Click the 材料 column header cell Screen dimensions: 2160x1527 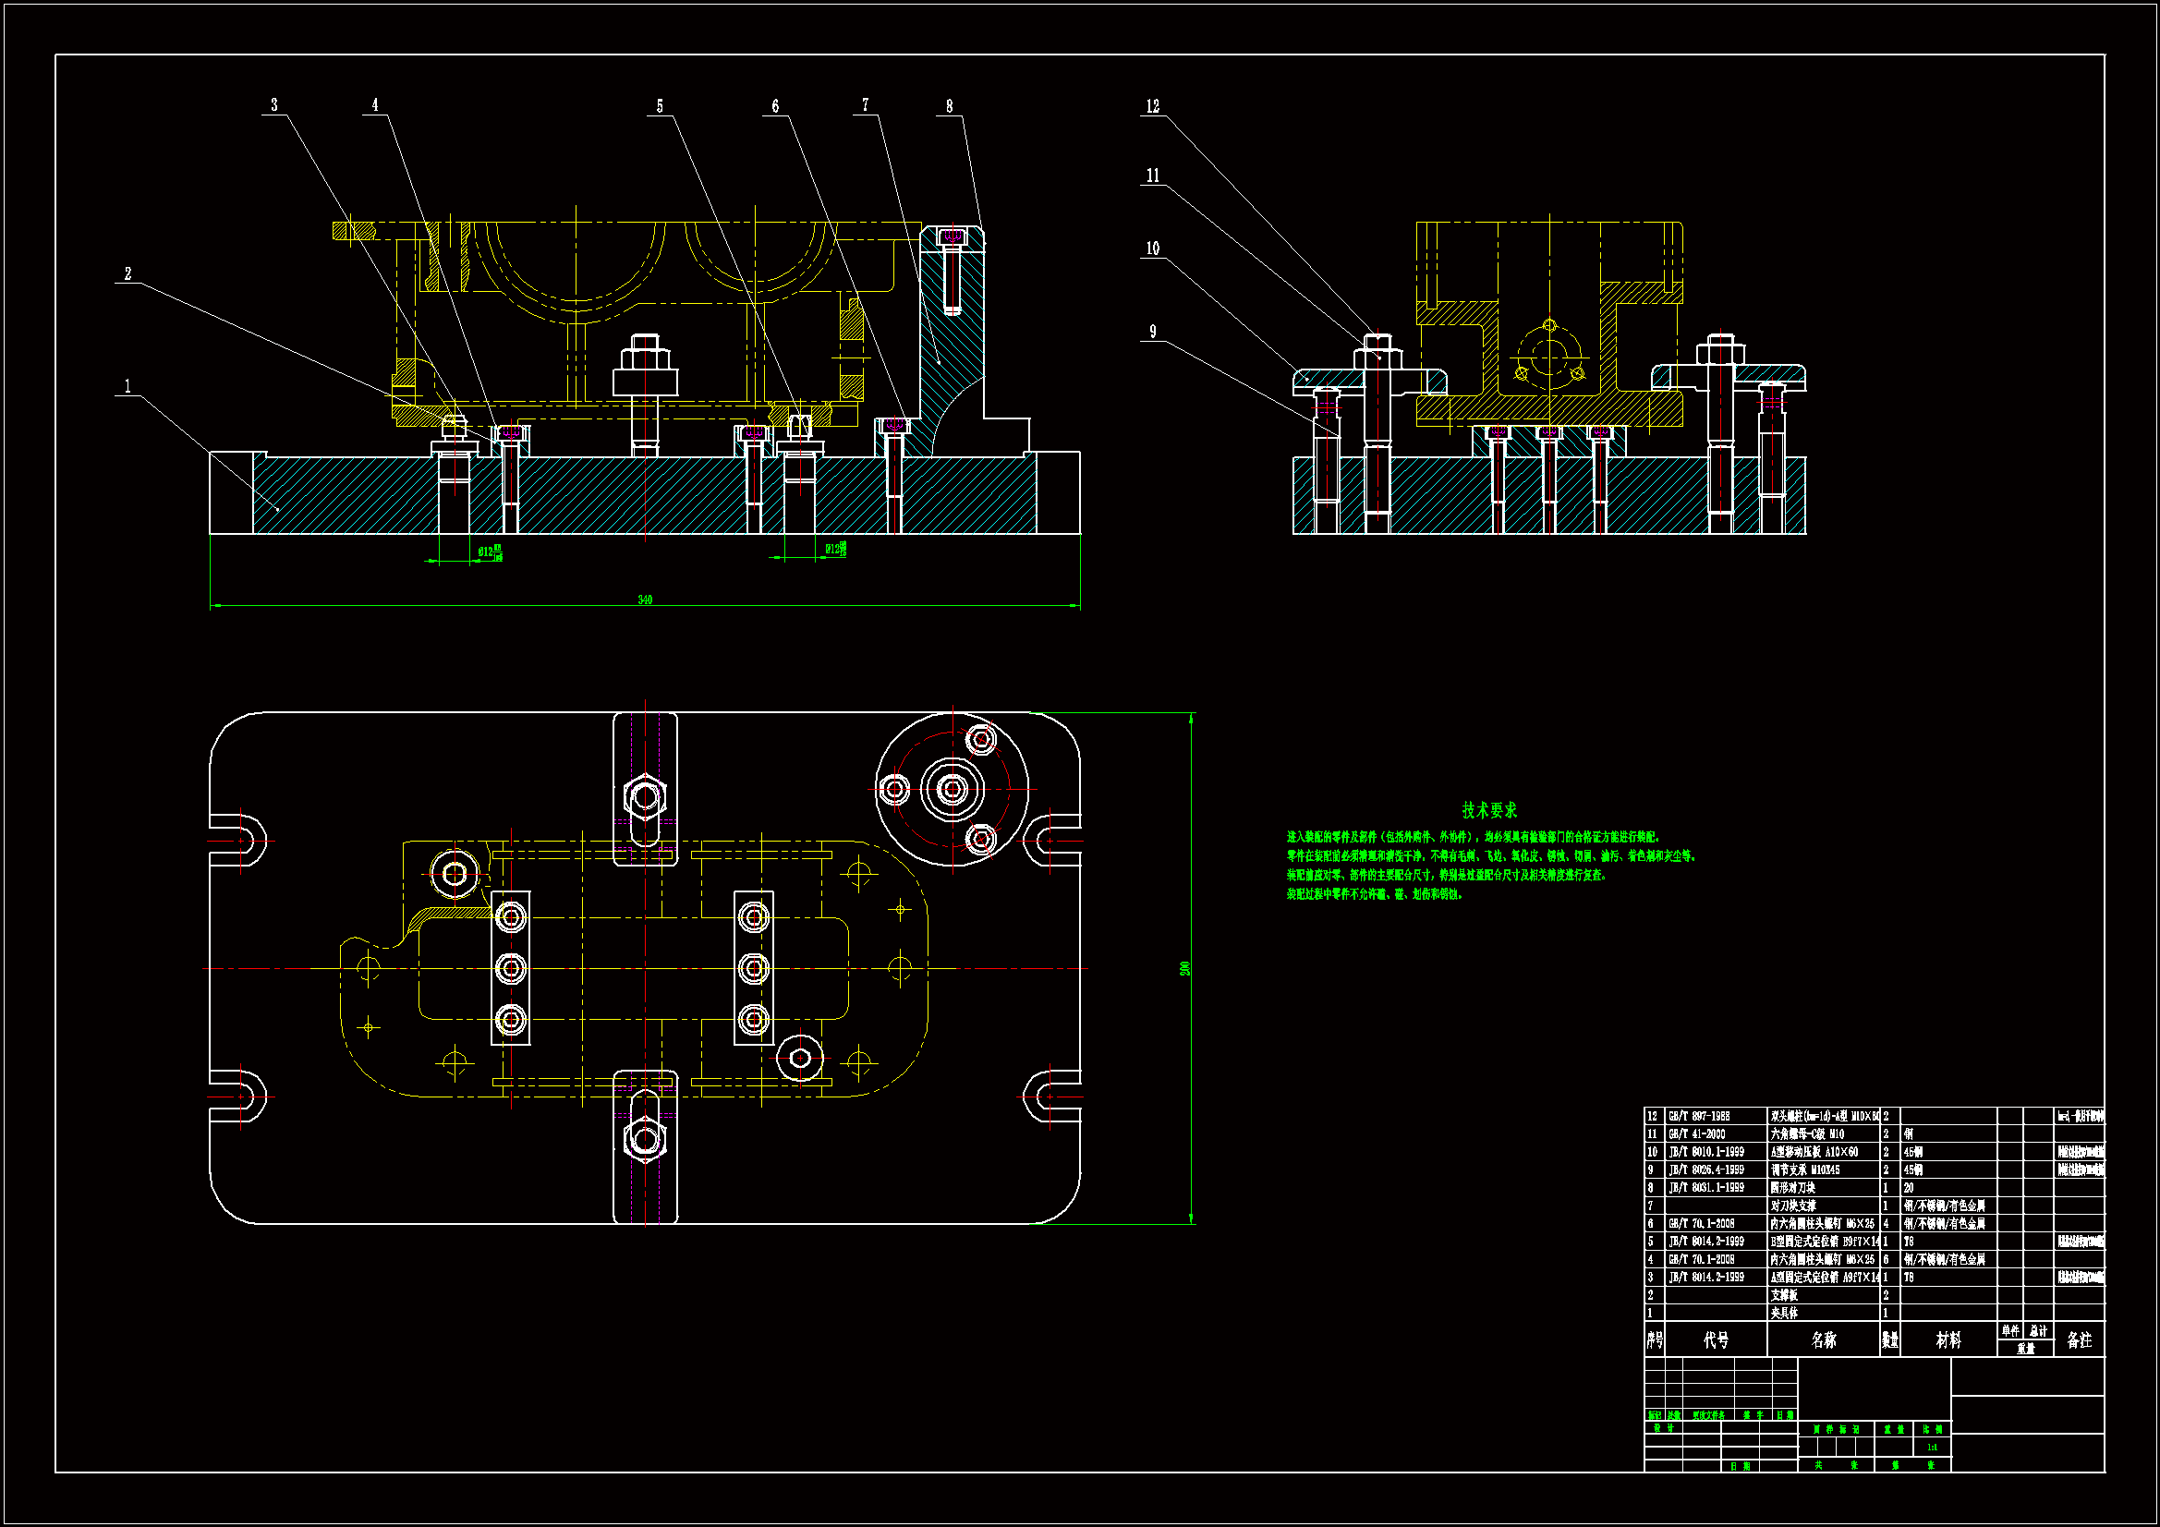tap(1948, 1339)
